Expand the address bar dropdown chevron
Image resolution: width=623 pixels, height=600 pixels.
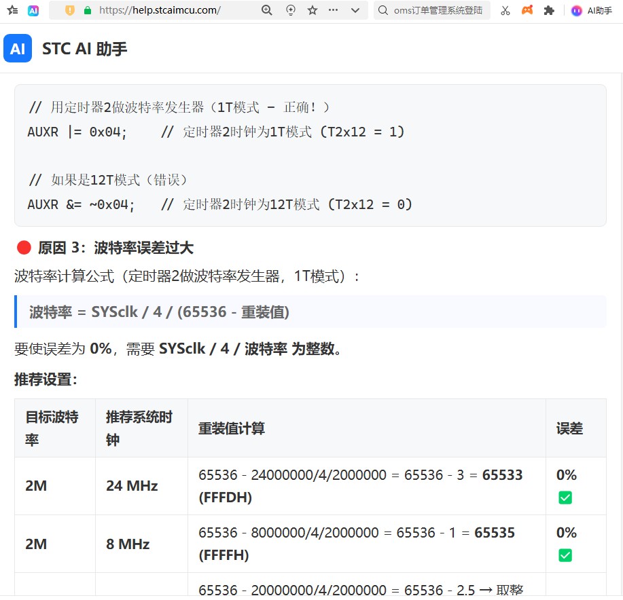[x=355, y=10]
